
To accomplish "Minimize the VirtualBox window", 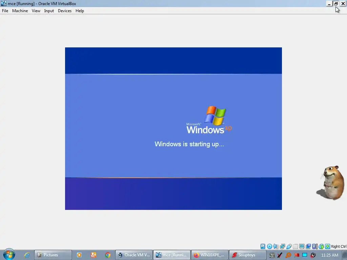I will point(329,3).
